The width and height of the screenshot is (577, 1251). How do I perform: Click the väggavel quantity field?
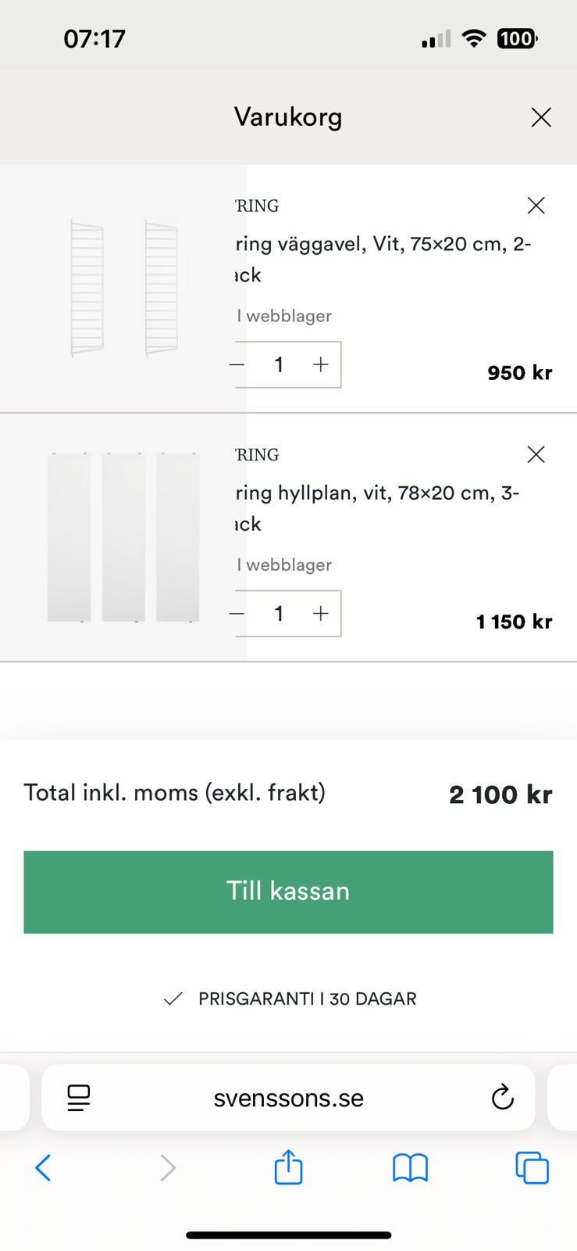279,364
